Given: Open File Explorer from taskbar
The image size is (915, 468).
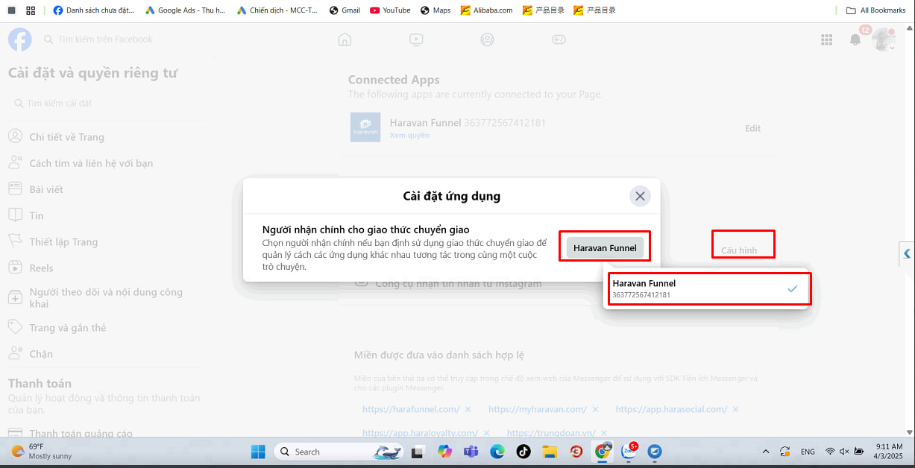Looking at the screenshot, I should click(x=550, y=452).
